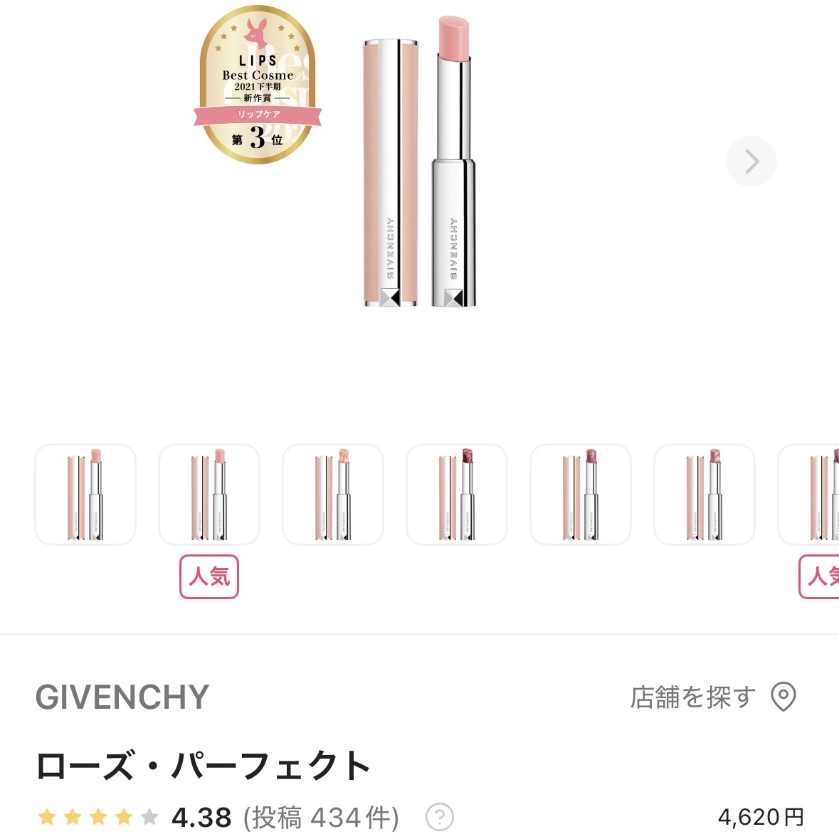Tap 店舗を探す to find stores
This screenshot has height=839, width=839.
pyautogui.click(x=693, y=697)
